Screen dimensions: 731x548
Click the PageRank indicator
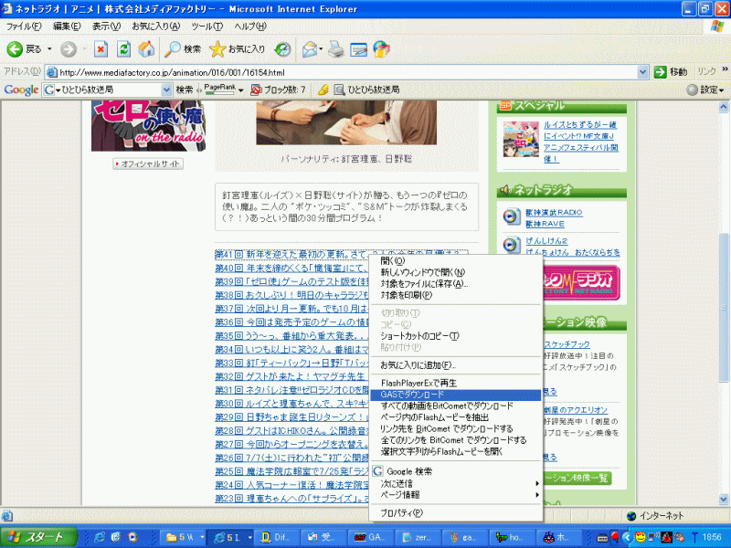coord(220,90)
